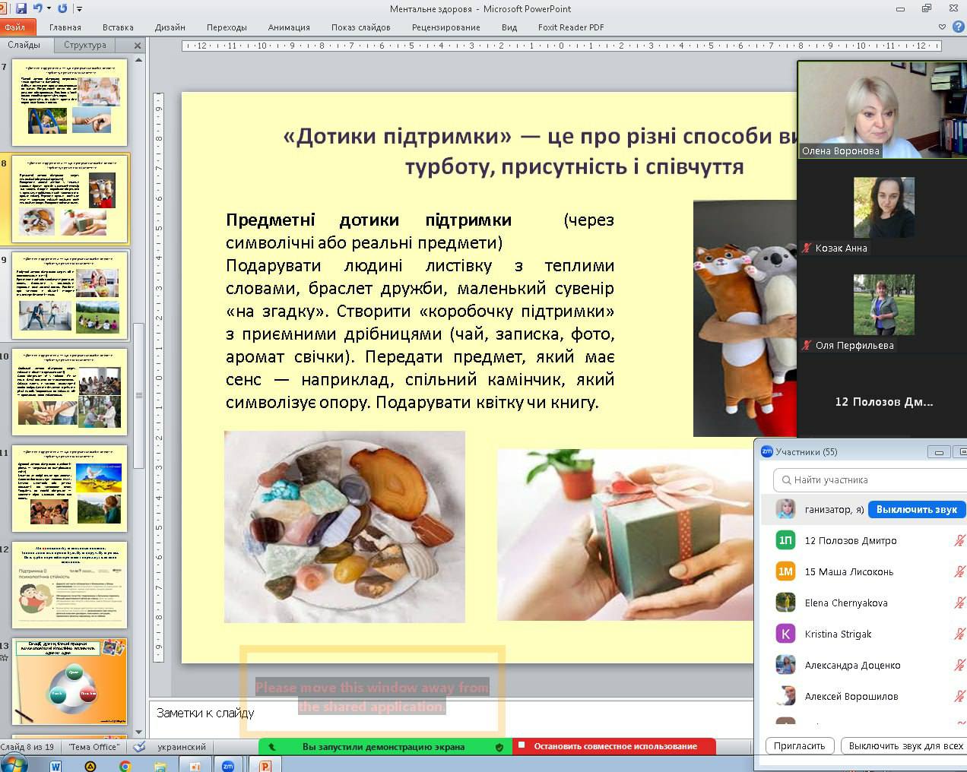This screenshot has height=772, width=967.
Task: Toggle muted mic icon for Elena Chernyakova
Action: point(959,603)
